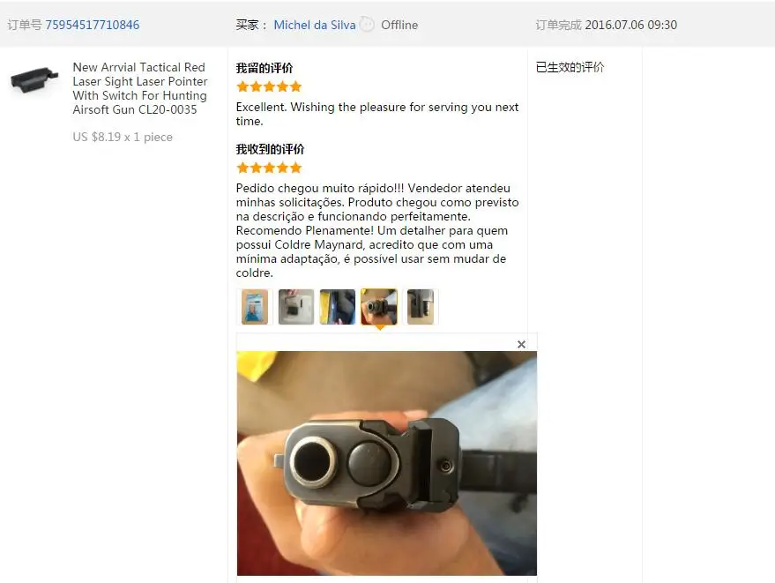775x583 pixels.
Task: Open order number 75954517710846
Action: click(93, 25)
